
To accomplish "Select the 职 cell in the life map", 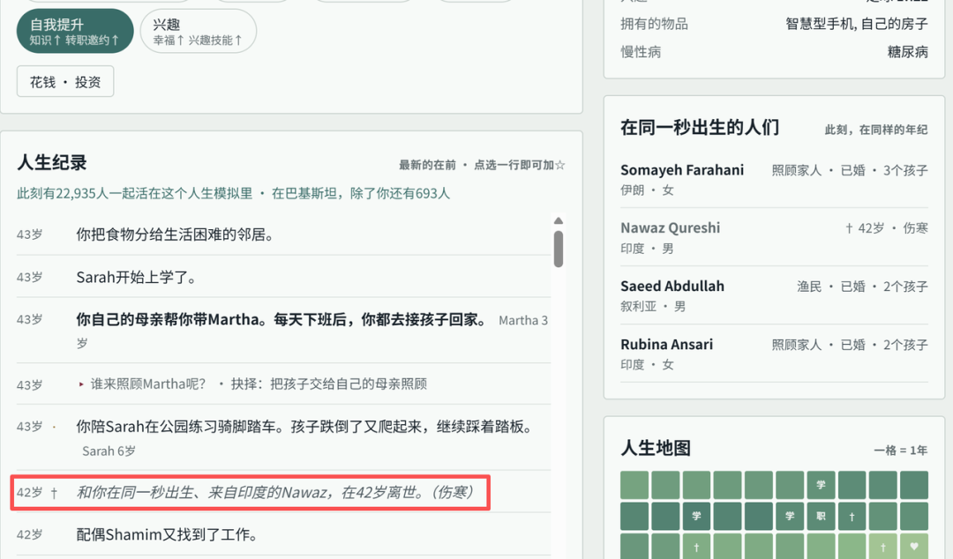I will [x=822, y=516].
